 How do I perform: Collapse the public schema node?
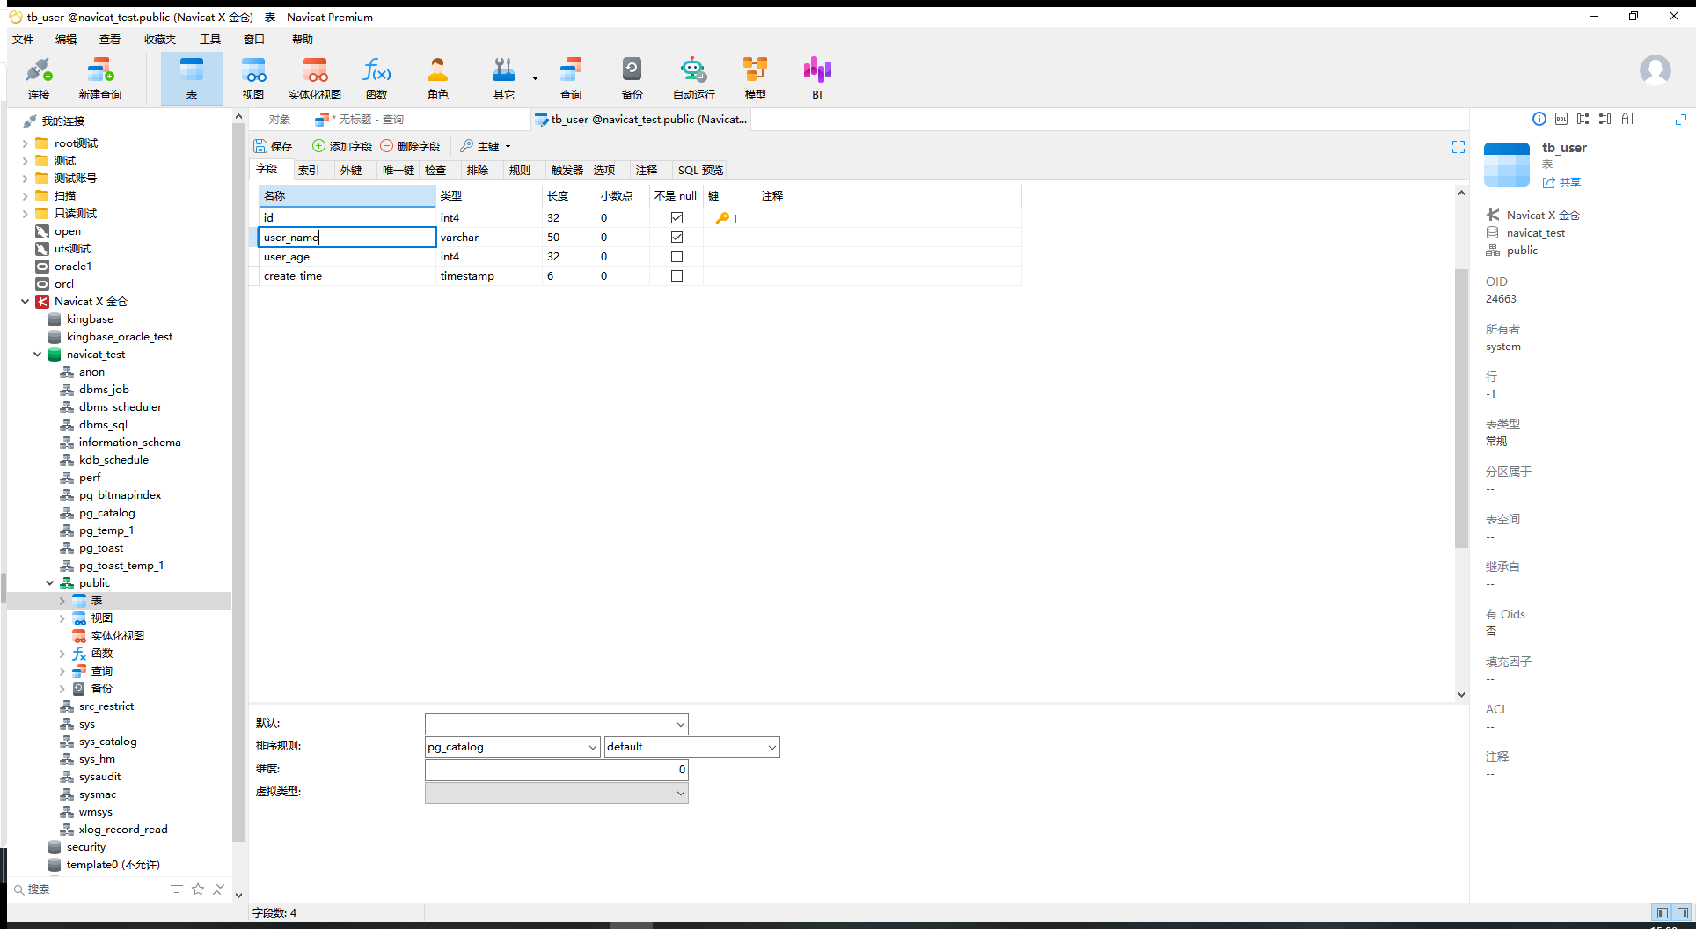pyautogui.click(x=50, y=583)
